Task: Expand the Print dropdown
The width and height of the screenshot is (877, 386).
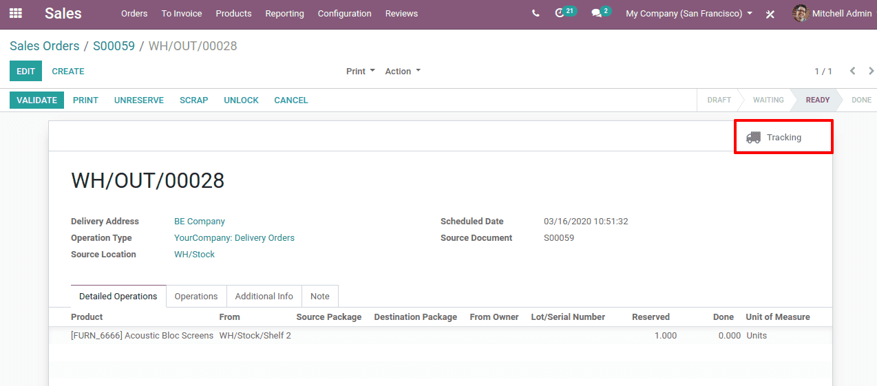Action: [361, 71]
